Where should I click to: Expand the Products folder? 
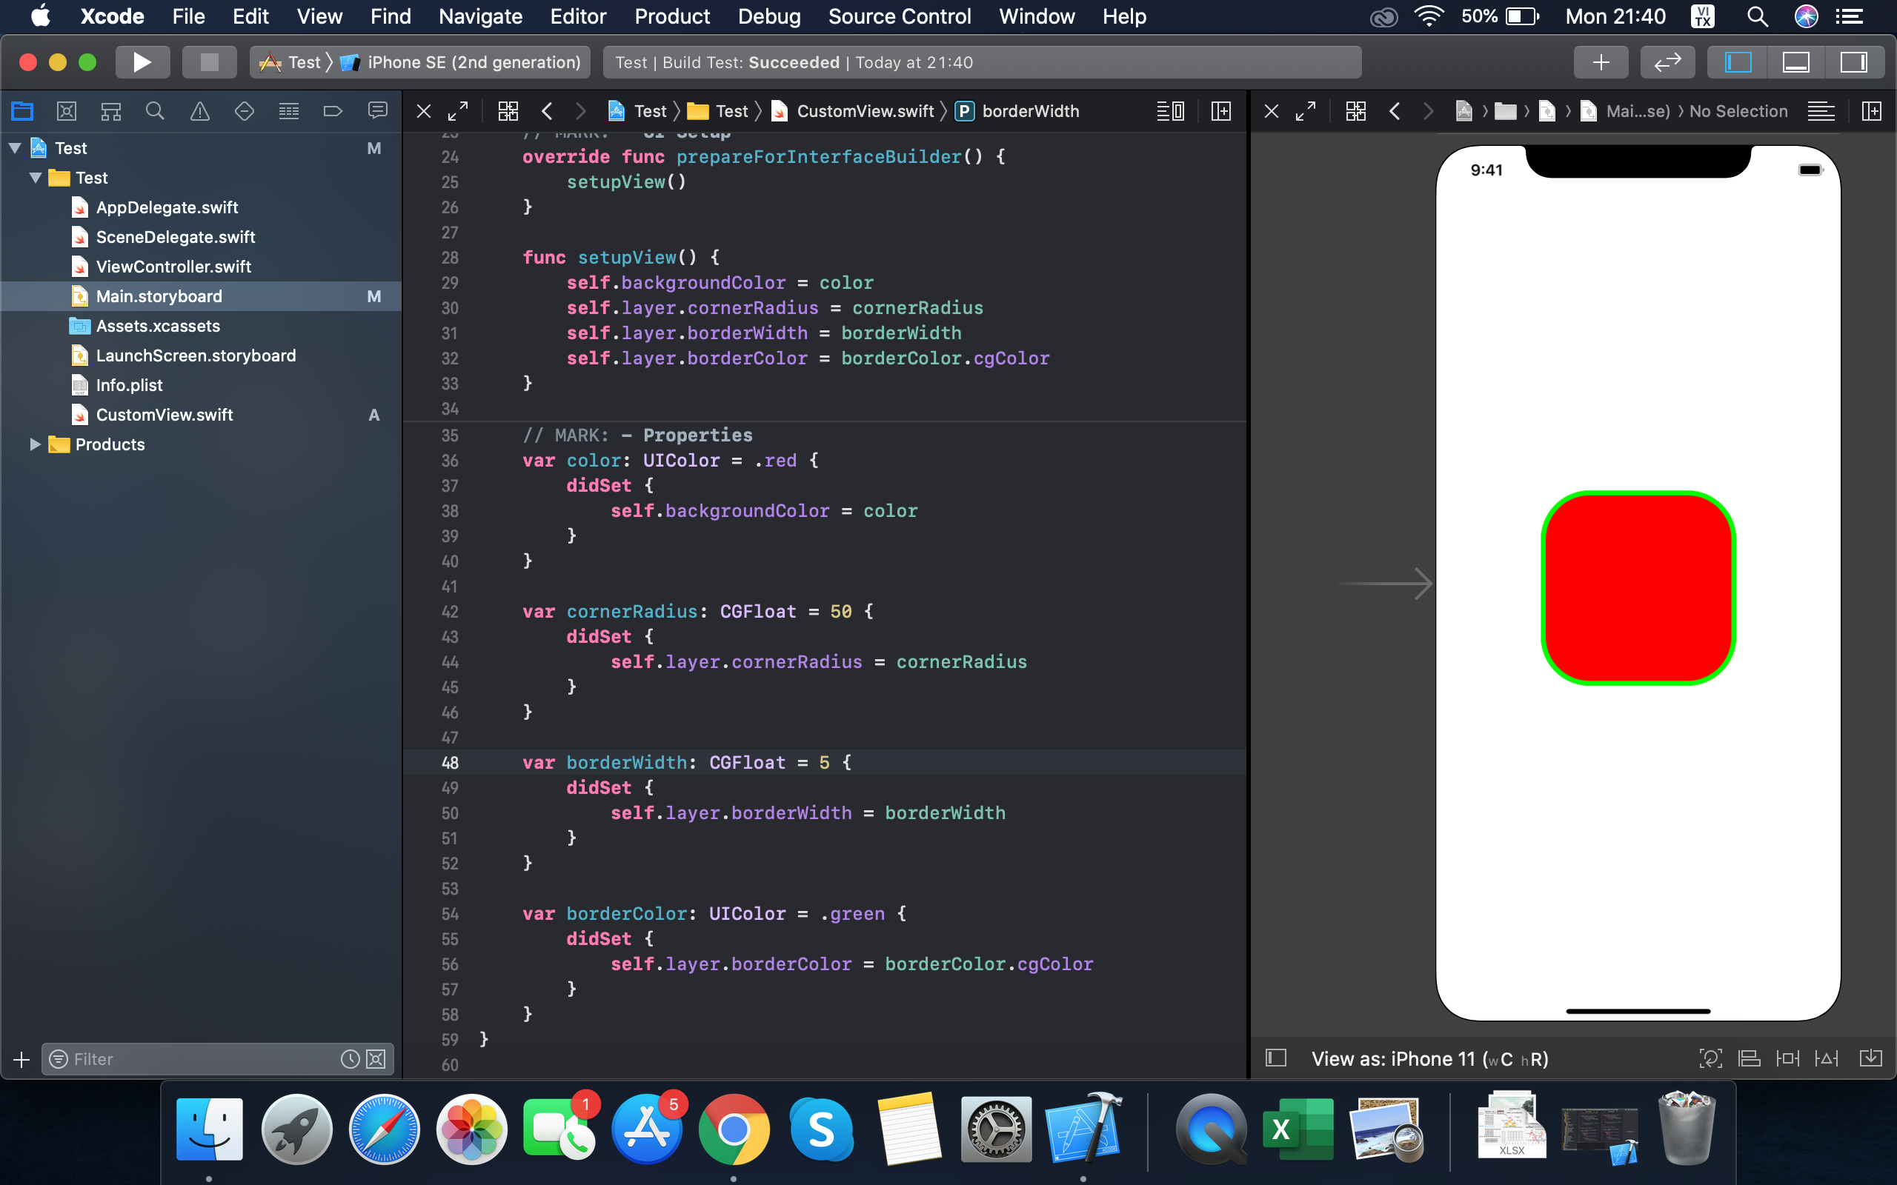(35, 444)
